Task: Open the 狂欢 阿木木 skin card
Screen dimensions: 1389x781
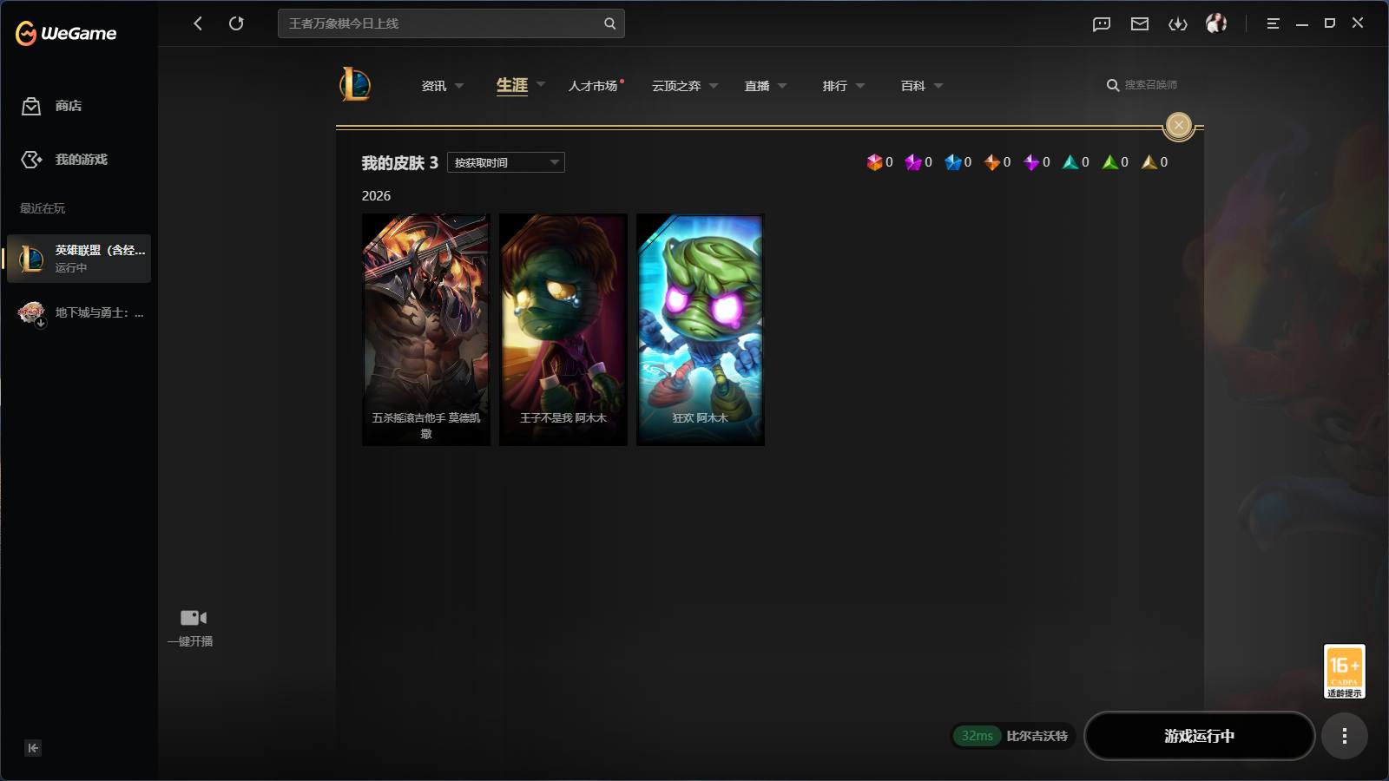Action: [701, 330]
